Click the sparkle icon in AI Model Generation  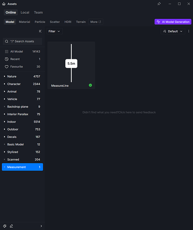(159, 22)
